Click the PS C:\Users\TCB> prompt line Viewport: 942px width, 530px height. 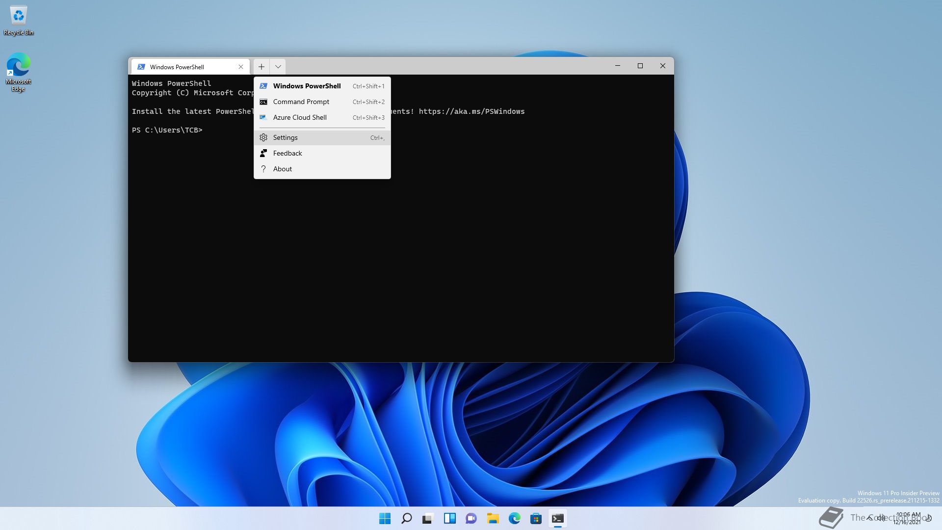167,130
